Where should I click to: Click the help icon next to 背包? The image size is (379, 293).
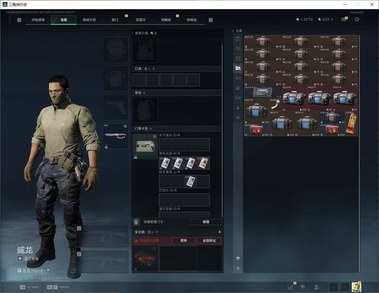(144, 93)
